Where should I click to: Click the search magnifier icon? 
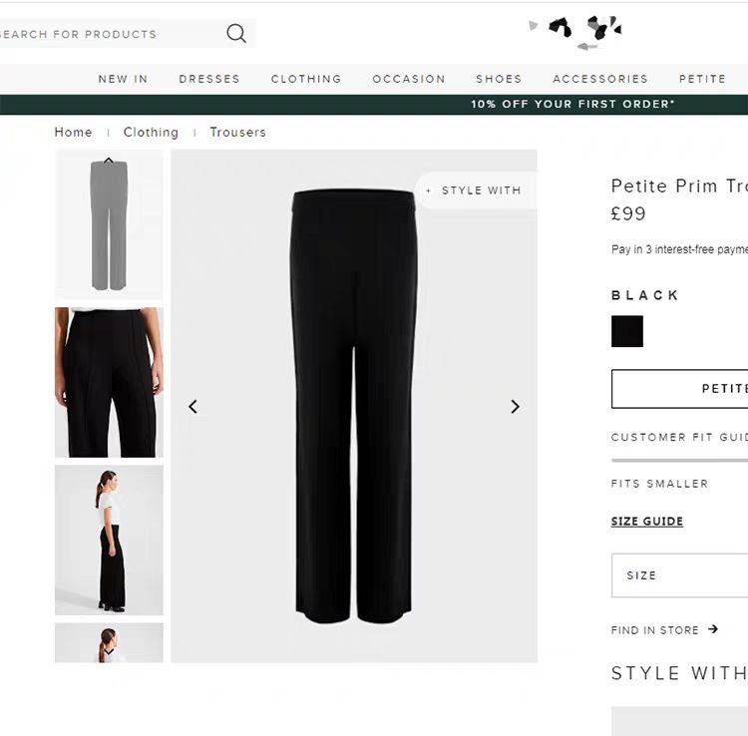click(236, 33)
